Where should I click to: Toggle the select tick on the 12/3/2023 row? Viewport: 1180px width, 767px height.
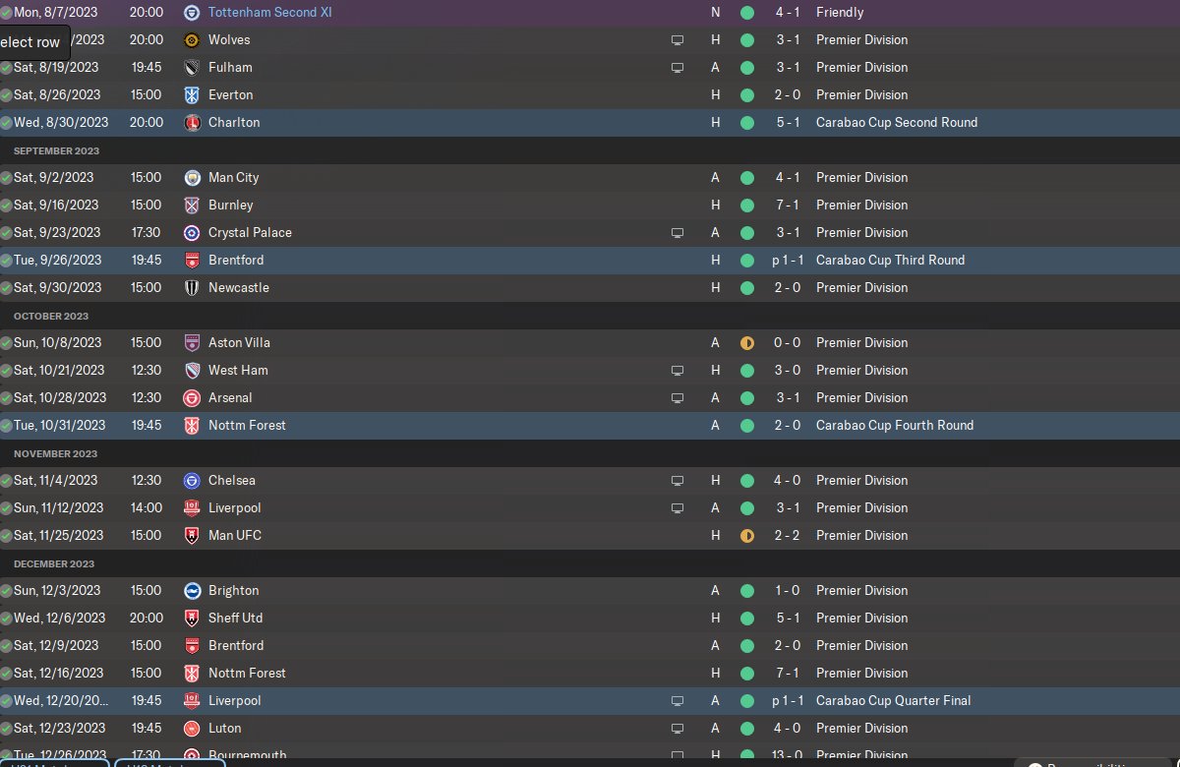click(x=7, y=591)
